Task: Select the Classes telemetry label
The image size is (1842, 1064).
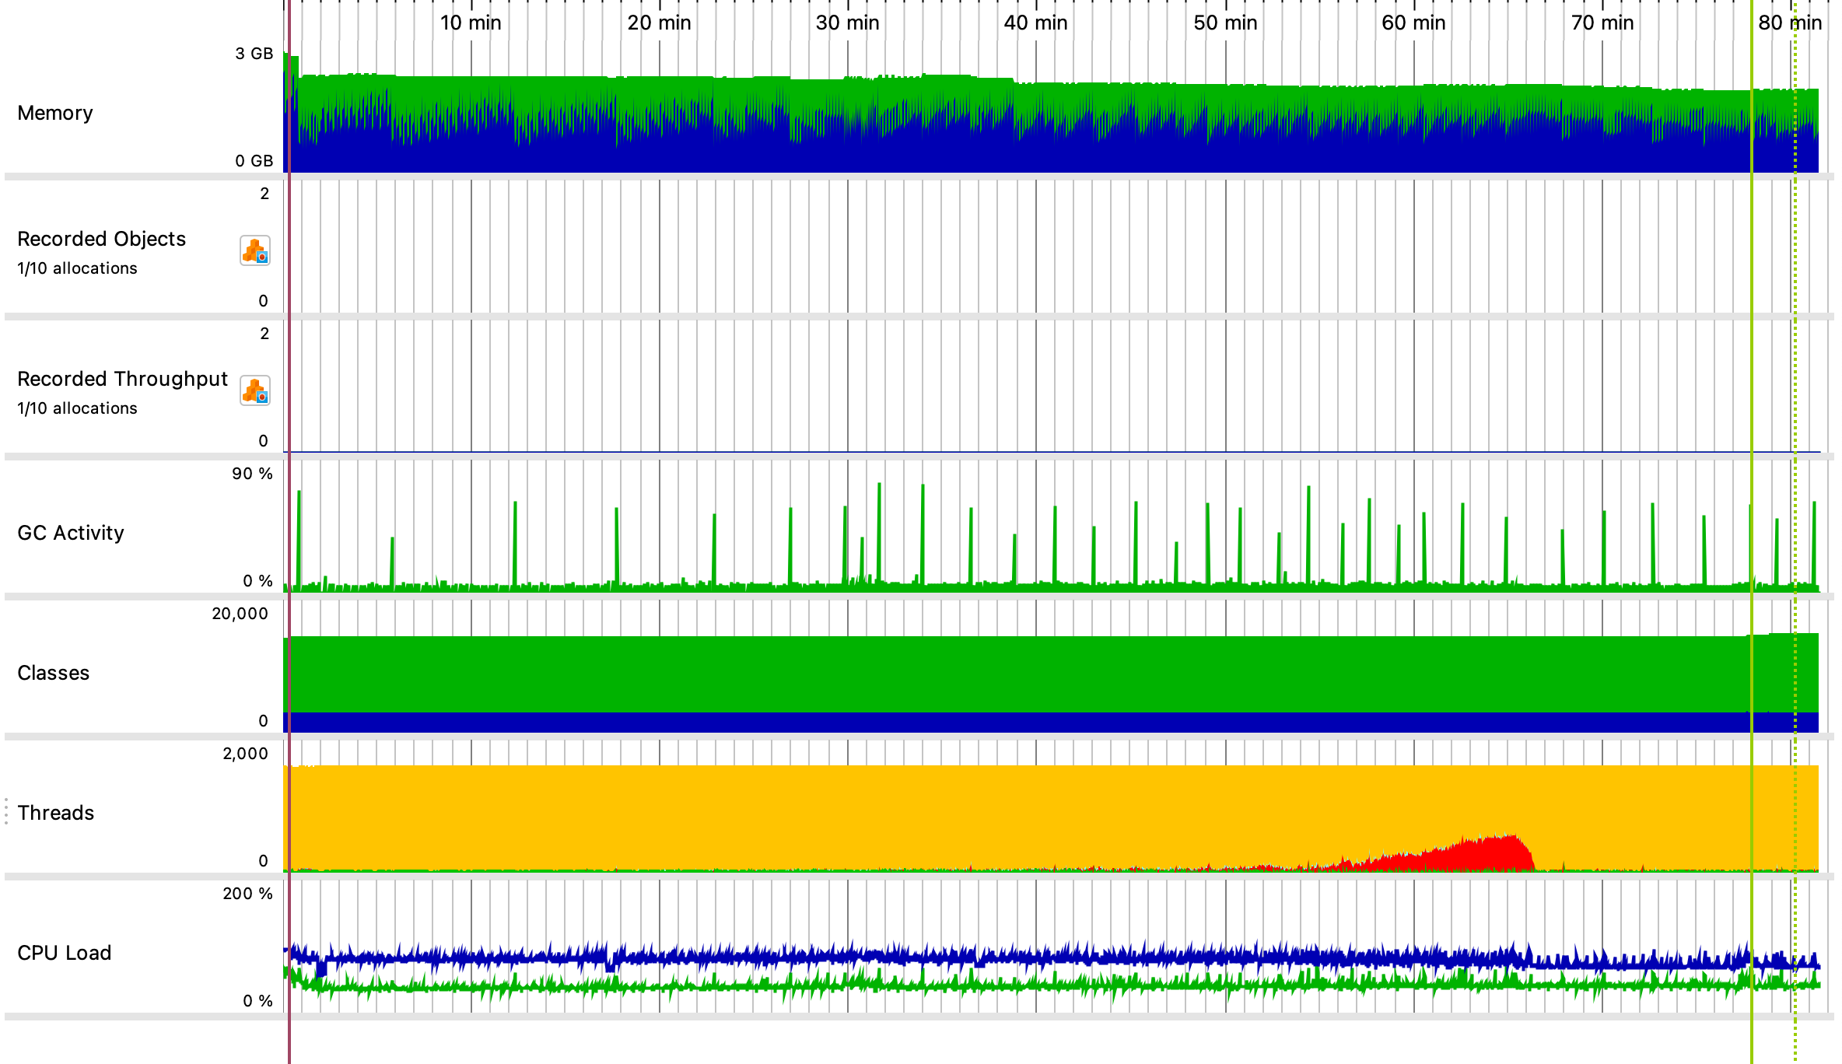Action: coord(53,673)
